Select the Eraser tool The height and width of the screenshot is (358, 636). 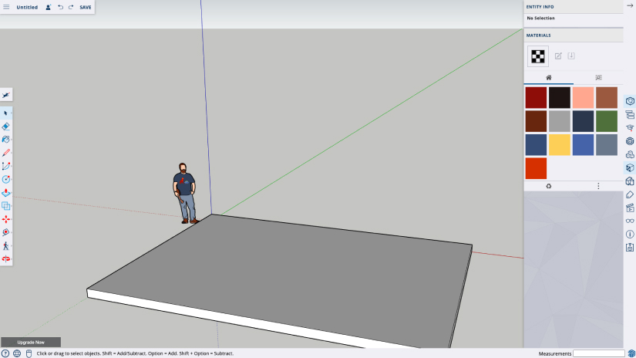pos(6,126)
